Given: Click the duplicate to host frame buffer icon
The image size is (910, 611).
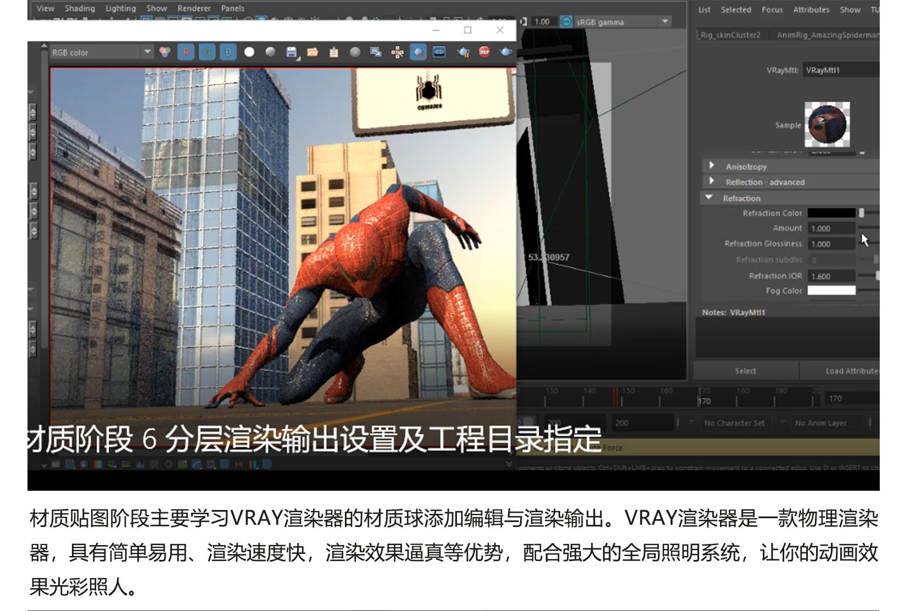Looking at the screenshot, I should click(x=376, y=52).
